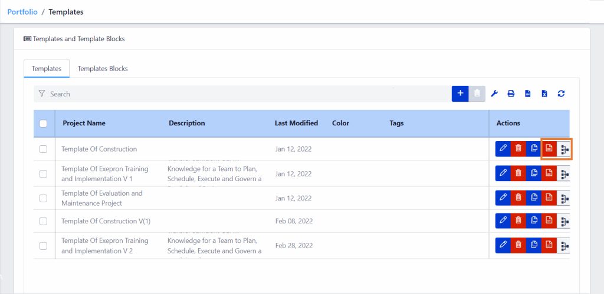
Task: Edit Template Of Exepron Training V 1
Action: point(503,173)
